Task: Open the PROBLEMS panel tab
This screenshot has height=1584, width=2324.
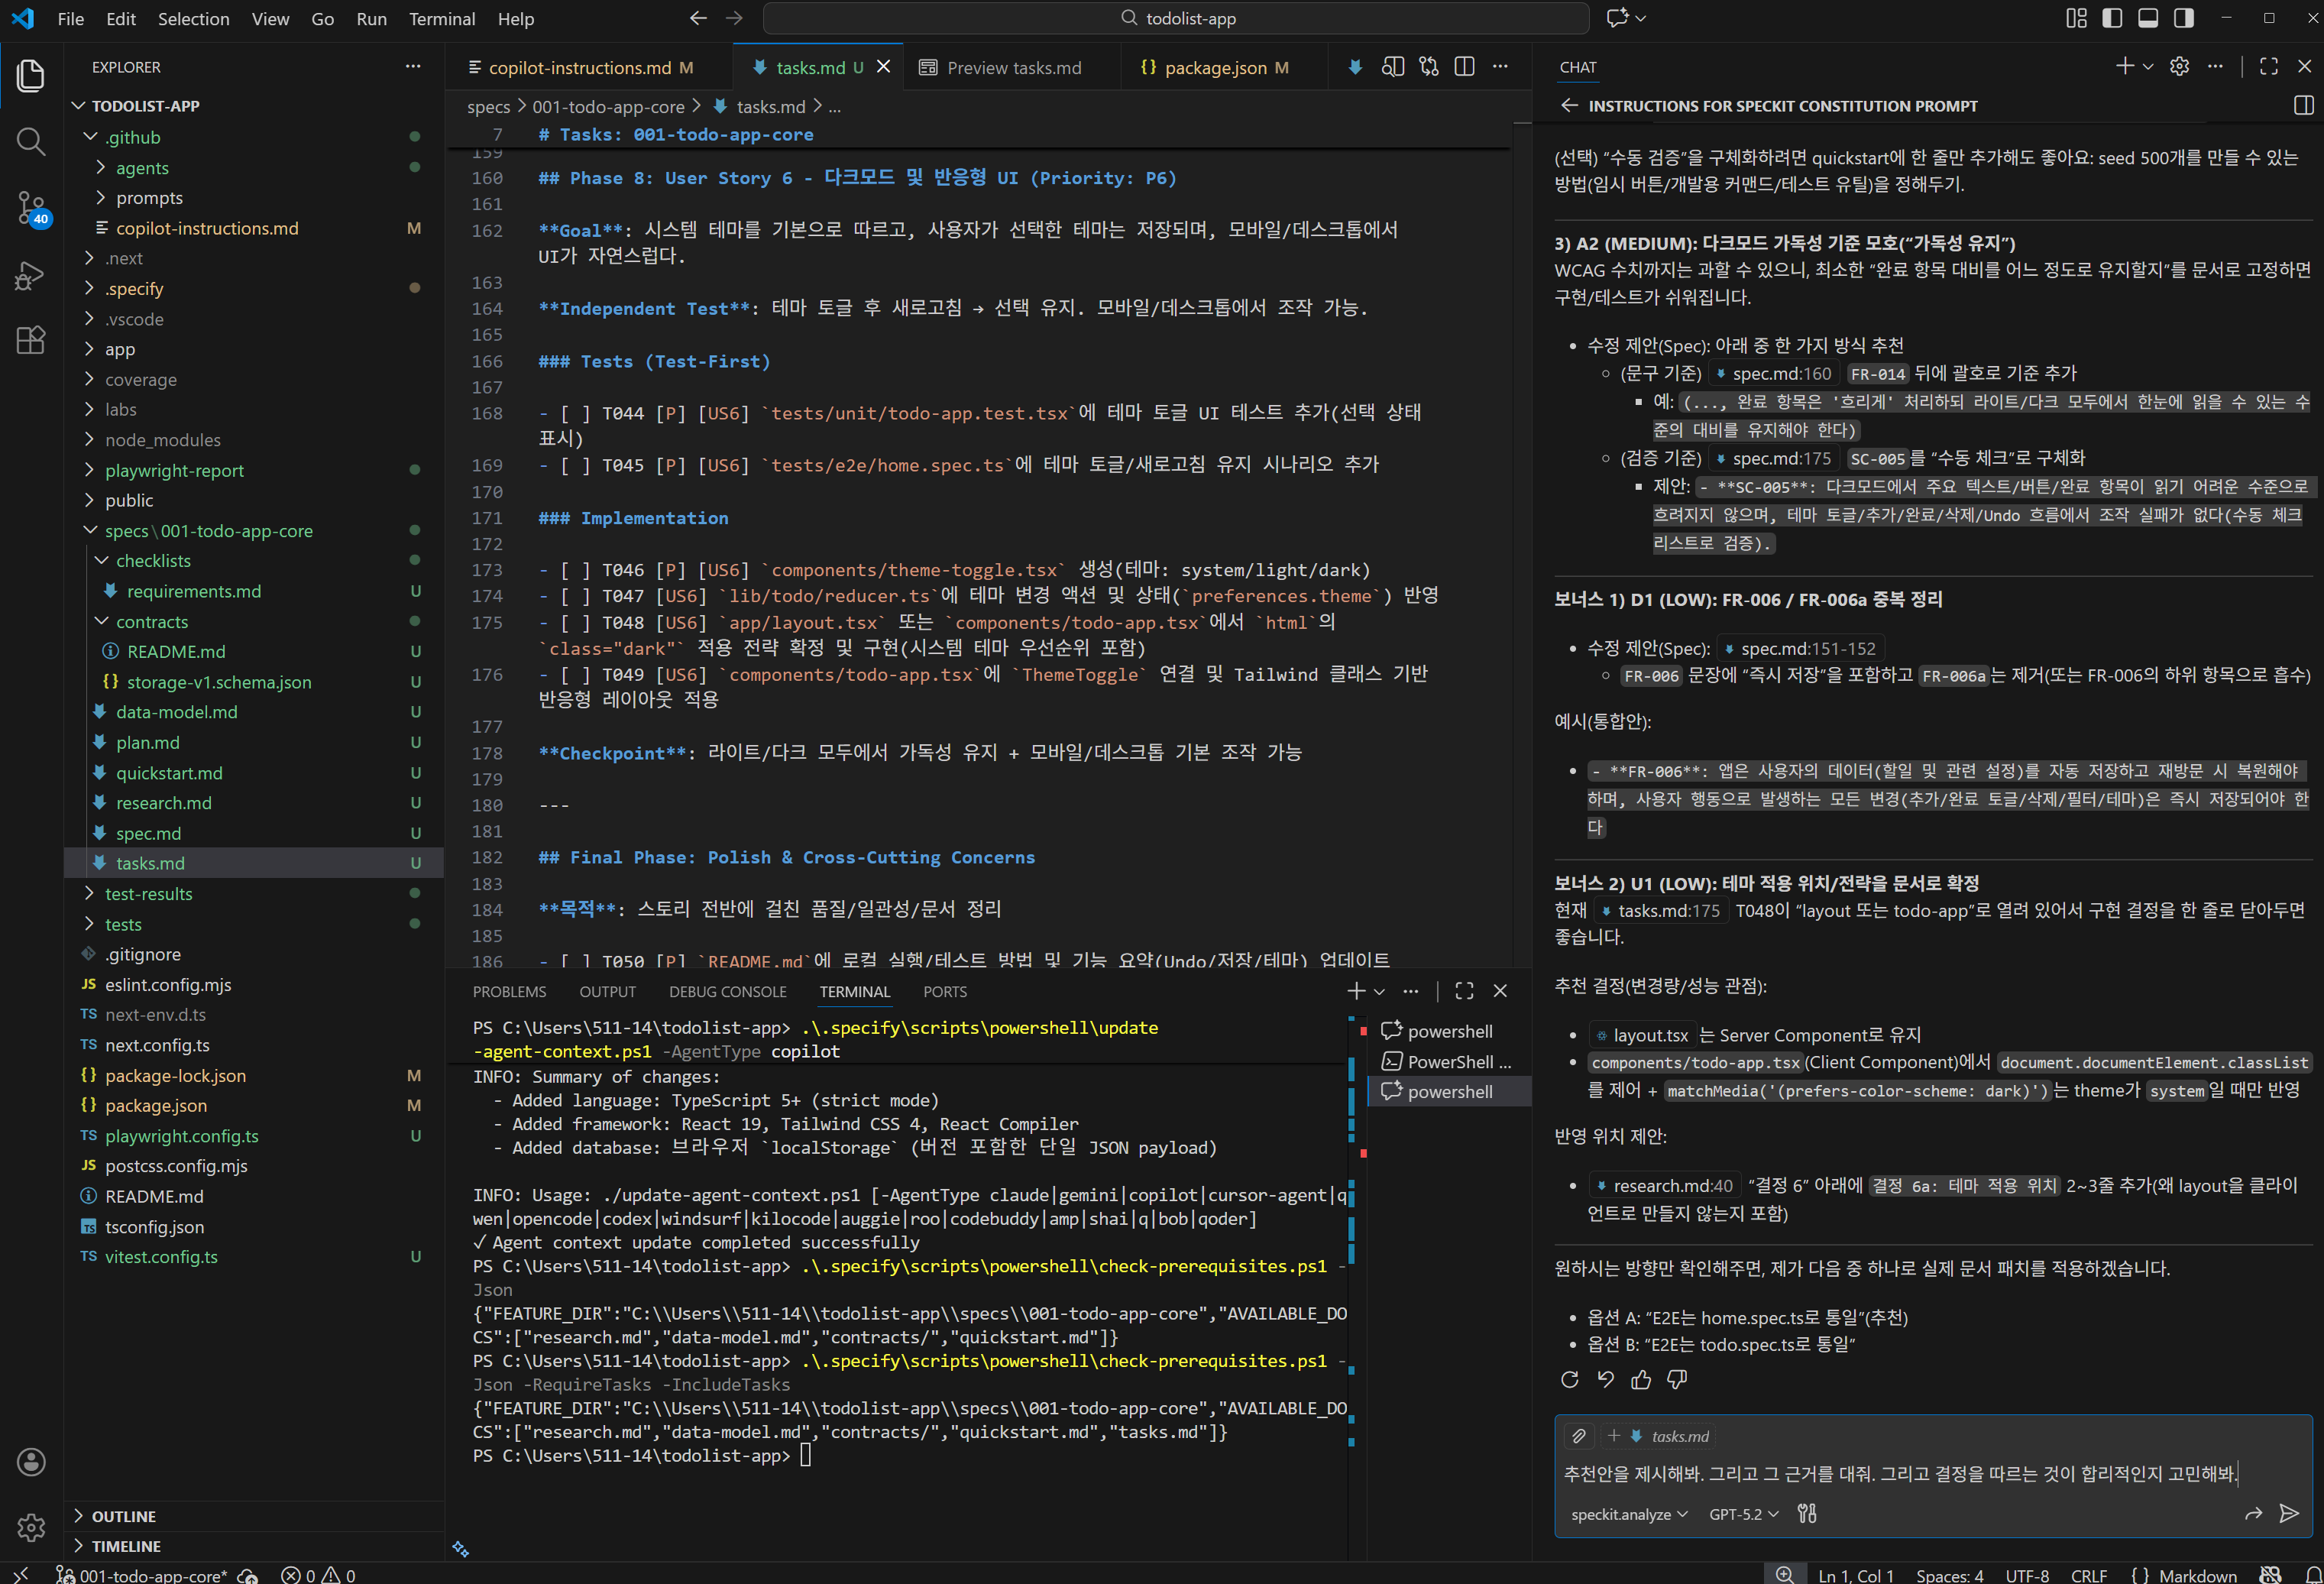Action: click(509, 991)
